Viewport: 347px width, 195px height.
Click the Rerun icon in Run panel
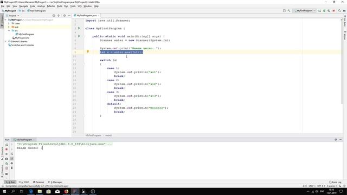pyautogui.click(x=7, y=145)
